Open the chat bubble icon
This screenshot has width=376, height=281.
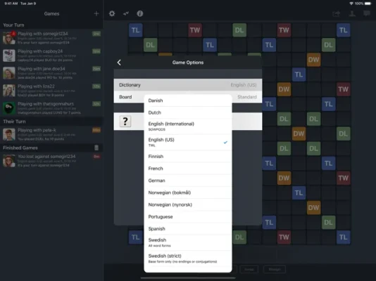pos(367,13)
